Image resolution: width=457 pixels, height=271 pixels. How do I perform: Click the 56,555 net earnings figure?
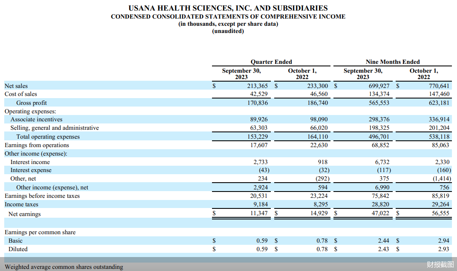tap(440, 214)
